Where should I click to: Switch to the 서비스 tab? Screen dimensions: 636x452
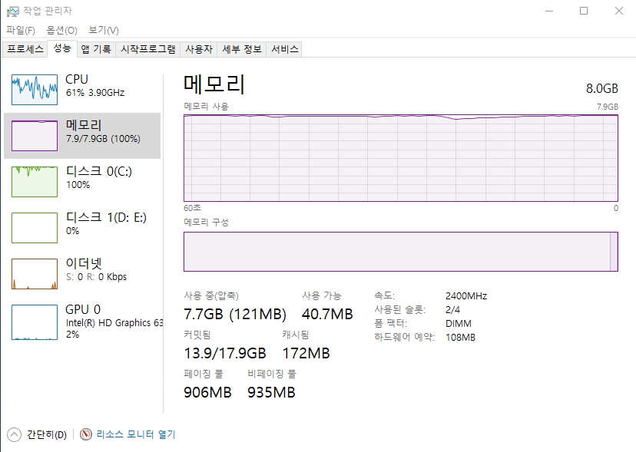[284, 49]
